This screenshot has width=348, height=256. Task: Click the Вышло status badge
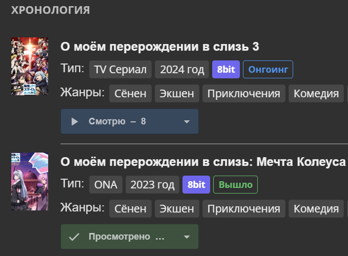click(236, 185)
